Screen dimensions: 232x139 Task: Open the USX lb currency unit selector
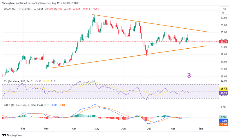click(x=224, y=11)
